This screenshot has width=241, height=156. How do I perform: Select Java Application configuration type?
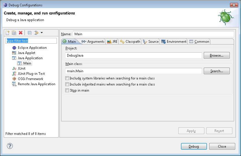pos(27,58)
